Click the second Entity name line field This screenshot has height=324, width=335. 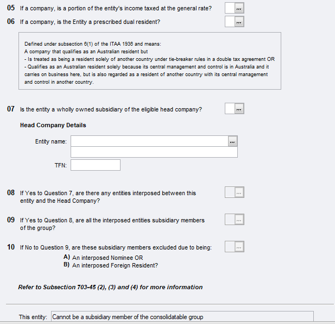point(154,152)
